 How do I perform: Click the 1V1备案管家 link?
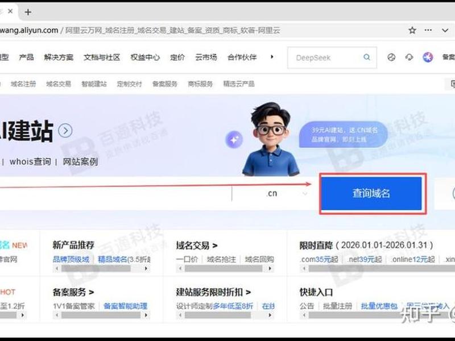coord(74,306)
